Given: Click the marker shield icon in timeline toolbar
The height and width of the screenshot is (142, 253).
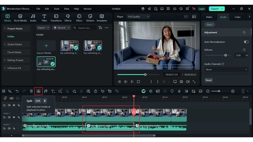Looking at the screenshot, I should click(172, 91).
